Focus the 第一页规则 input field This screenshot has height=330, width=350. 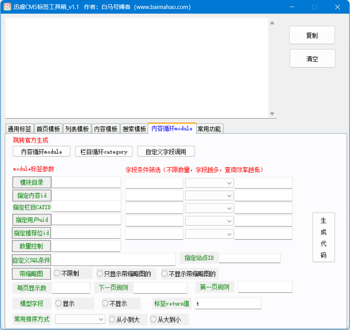pos(265,287)
